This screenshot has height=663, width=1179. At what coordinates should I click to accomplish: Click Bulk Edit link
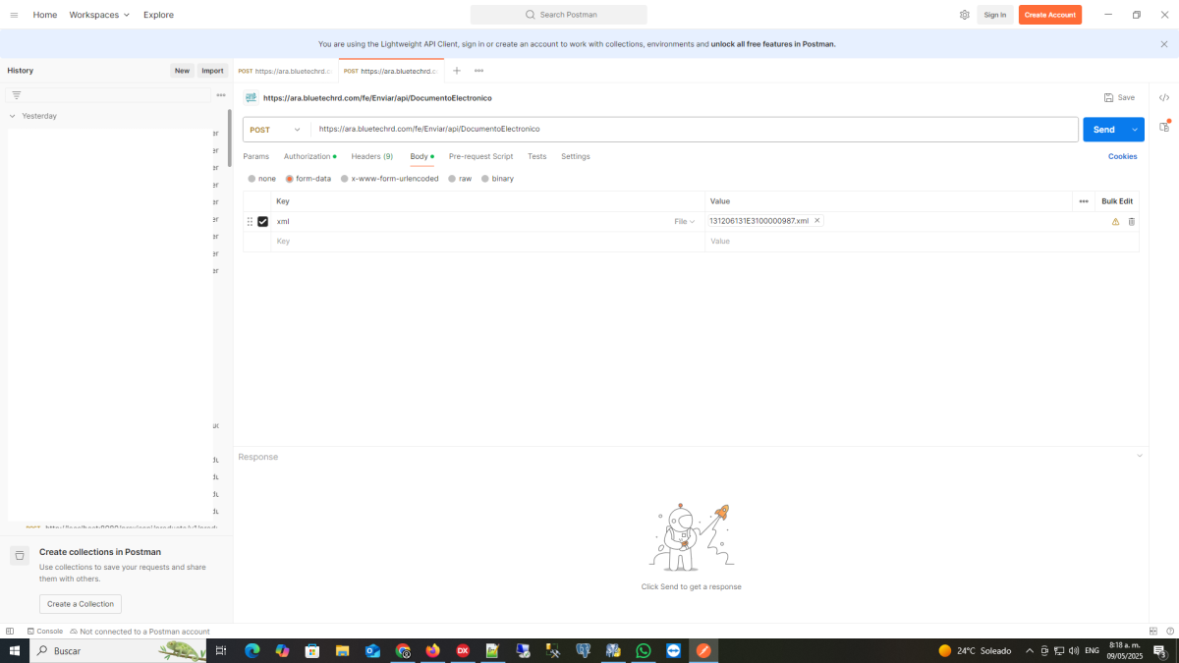point(1117,201)
